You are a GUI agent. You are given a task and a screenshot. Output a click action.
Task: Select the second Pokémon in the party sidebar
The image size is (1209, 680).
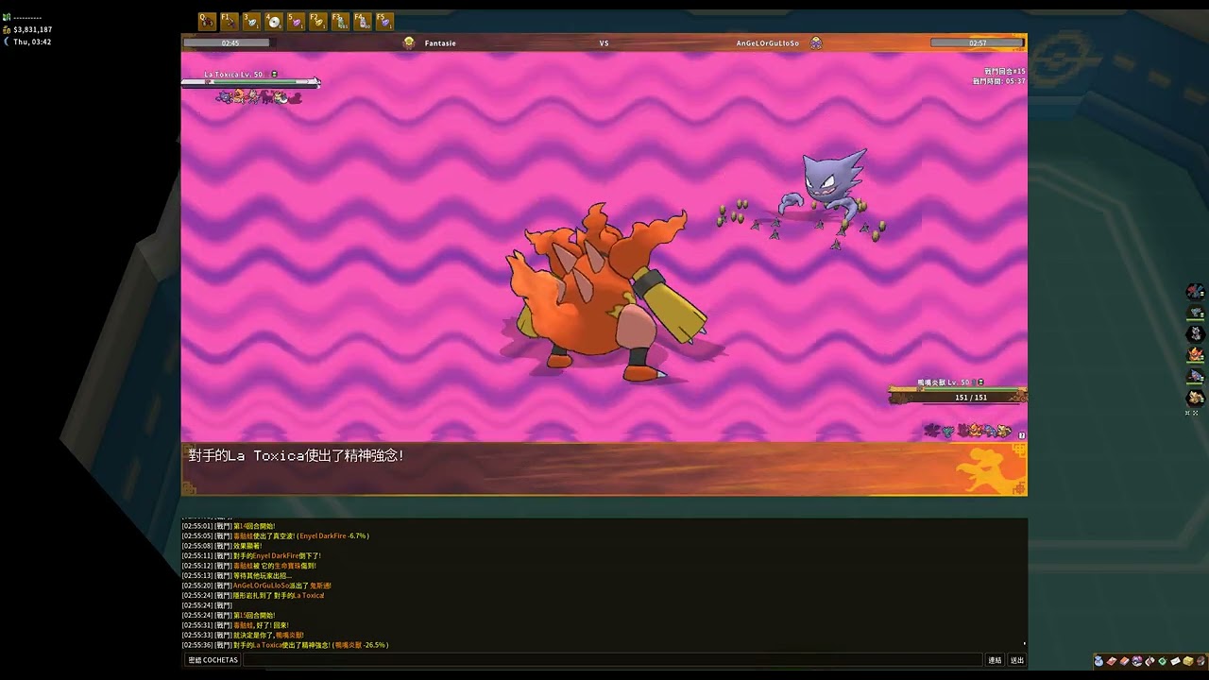click(x=1196, y=313)
